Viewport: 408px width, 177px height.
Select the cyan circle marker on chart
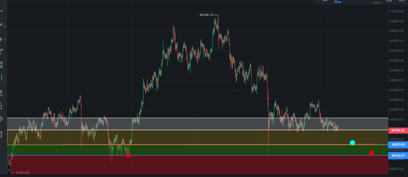pyautogui.click(x=353, y=143)
